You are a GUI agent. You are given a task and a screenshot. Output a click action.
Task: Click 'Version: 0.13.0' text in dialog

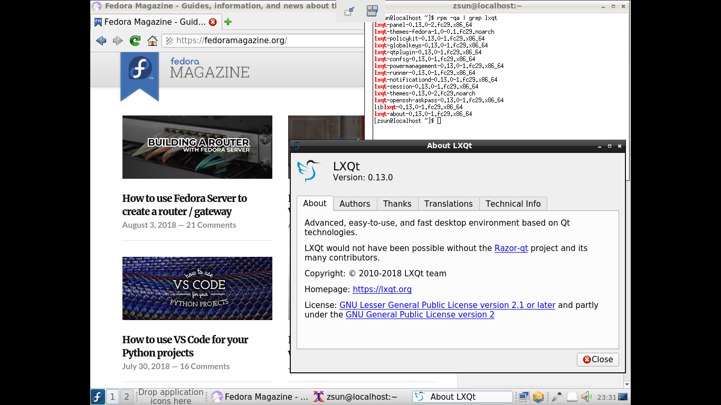[x=363, y=178]
